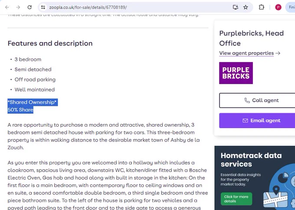Image resolution: width=295 pixels, height=210 pixels.
Task: Click the highlighted '50% Share' text
Action: 20,110
